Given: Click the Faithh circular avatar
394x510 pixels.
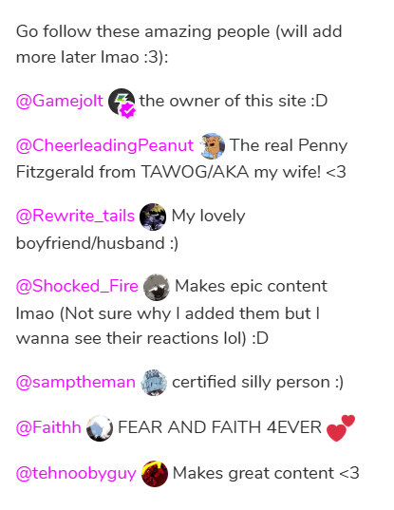Looking at the screenshot, I should (100, 428).
